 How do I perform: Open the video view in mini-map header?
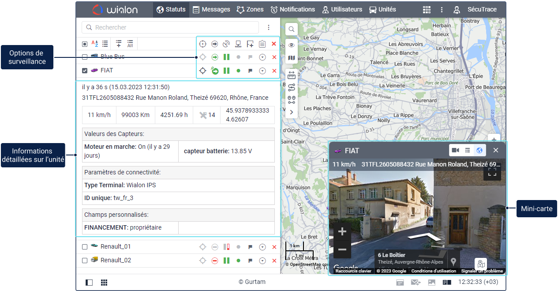456,151
